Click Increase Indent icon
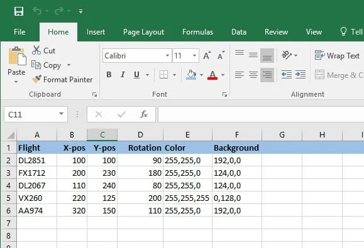The width and height of the screenshot is (364, 248). tap(301, 75)
